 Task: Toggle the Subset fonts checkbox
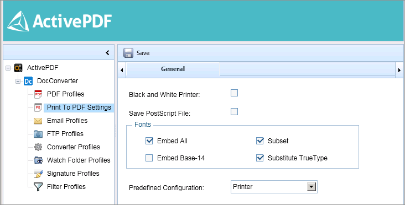[260, 141]
